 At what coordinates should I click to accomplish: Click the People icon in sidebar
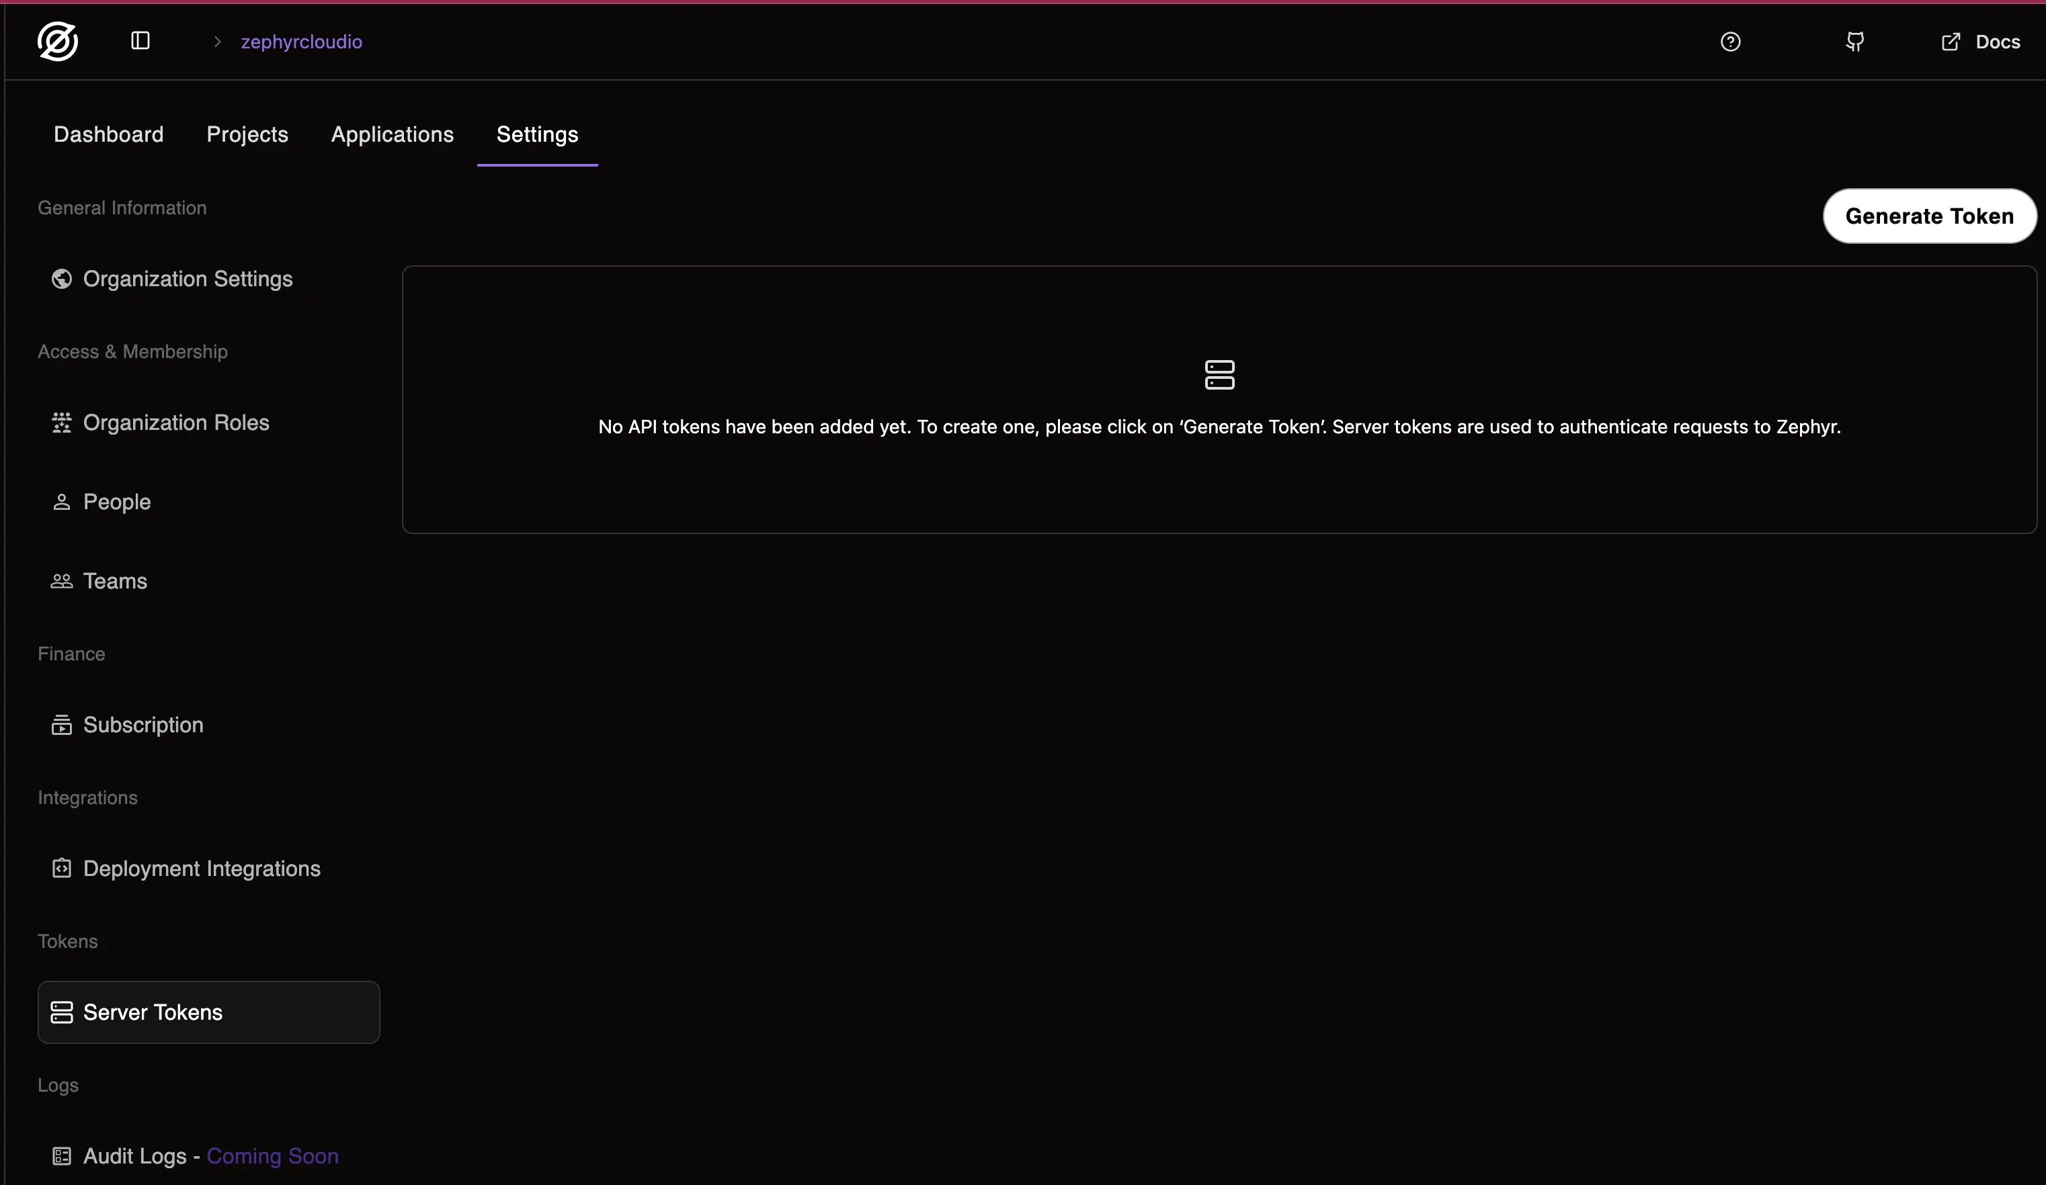pos(61,502)
